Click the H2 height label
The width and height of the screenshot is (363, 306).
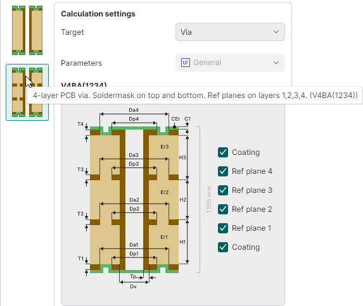(182, 200)
